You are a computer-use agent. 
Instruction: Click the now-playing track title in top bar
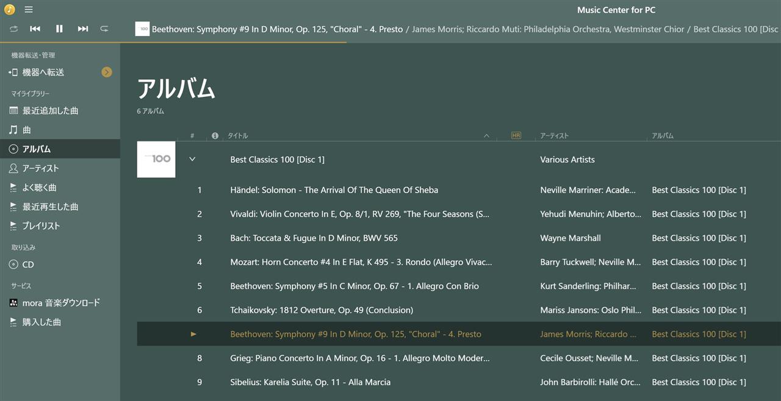pos(278,29)
